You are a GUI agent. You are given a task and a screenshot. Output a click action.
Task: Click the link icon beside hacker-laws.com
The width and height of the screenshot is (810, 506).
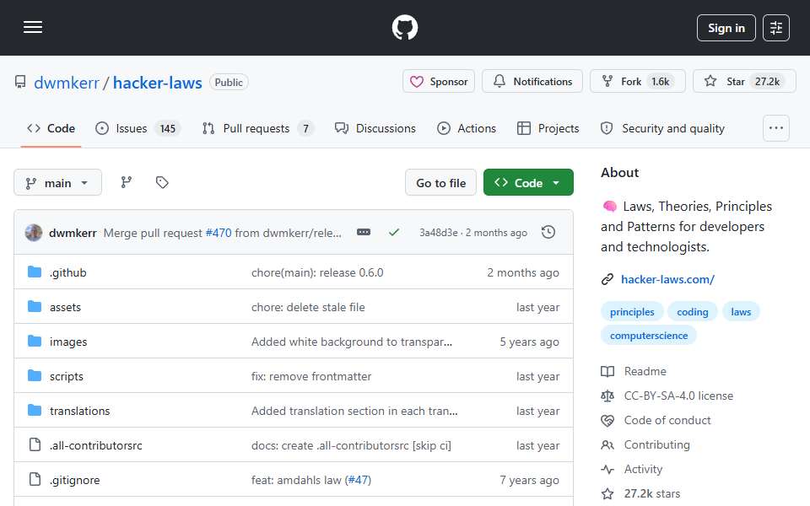click(x=607, y=279)
